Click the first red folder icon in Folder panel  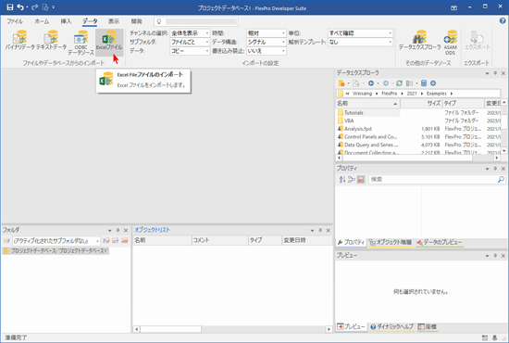[x=106, y=241]
